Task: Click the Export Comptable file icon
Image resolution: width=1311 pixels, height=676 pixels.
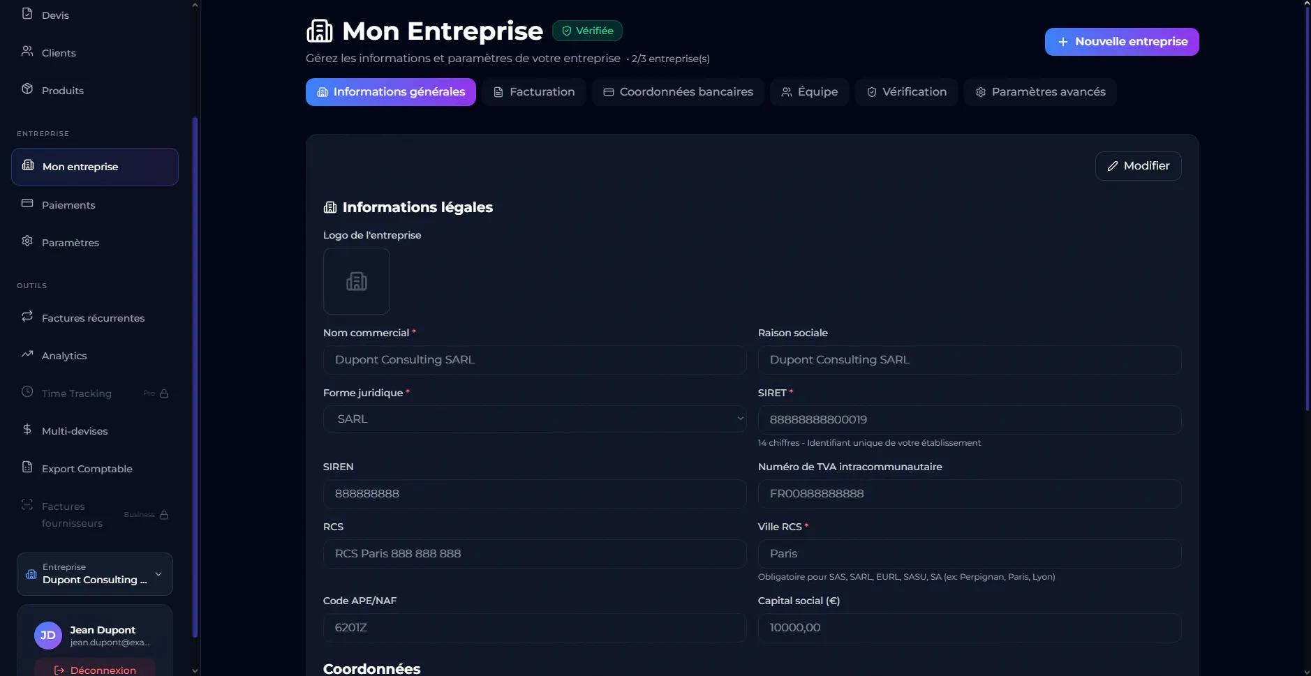Action: point(27,467)
